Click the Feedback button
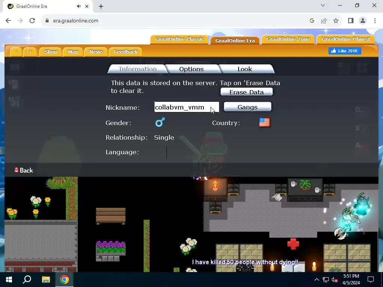Screen dimensions: 383x287 [126, 52]
